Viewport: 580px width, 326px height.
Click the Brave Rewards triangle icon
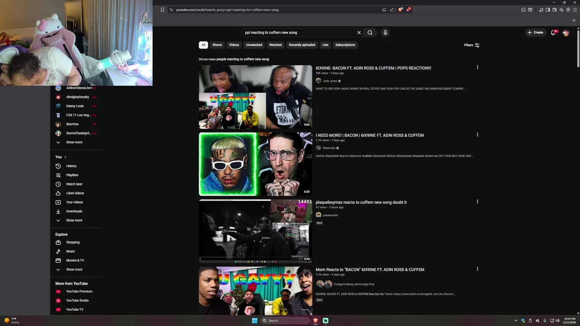click(x=408, y=10)
